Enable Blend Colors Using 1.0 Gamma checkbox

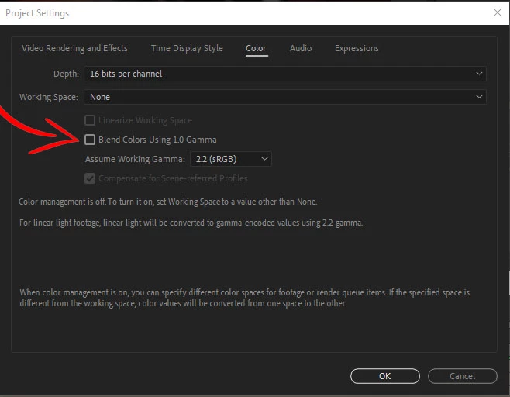click(90, 140)
